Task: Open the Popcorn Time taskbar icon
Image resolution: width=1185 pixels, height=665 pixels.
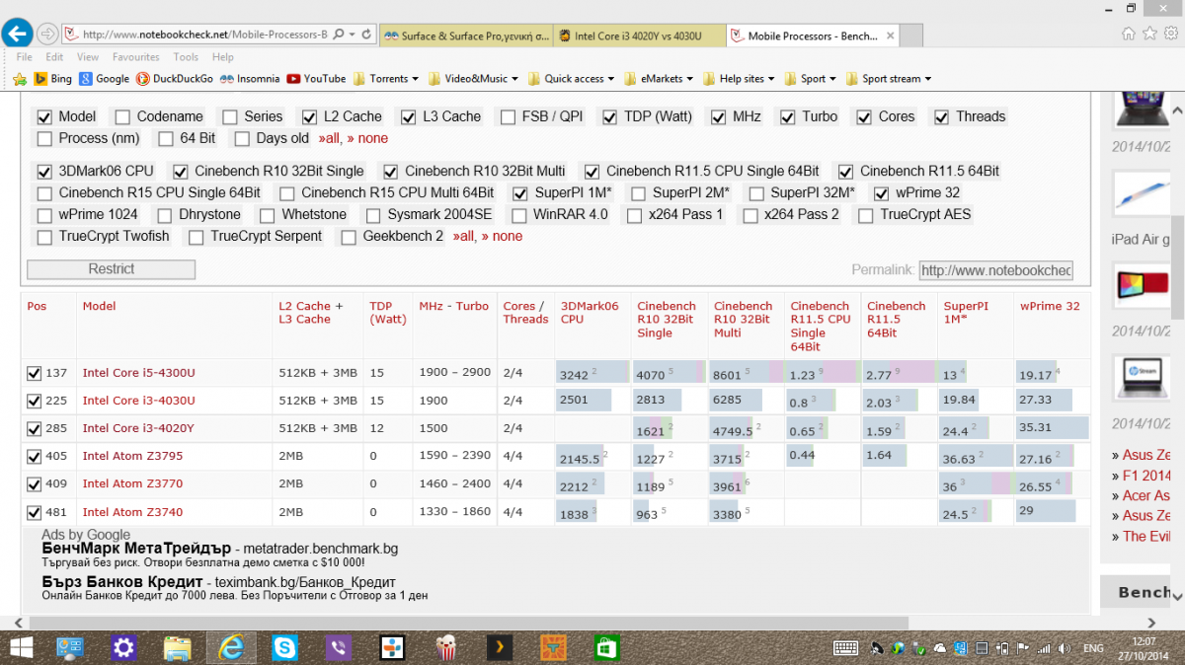Action: tap(446, 648)
